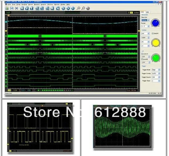The image size is (169, 156).
Task: Click the open file toolbar icon
Action: point(7,8)
